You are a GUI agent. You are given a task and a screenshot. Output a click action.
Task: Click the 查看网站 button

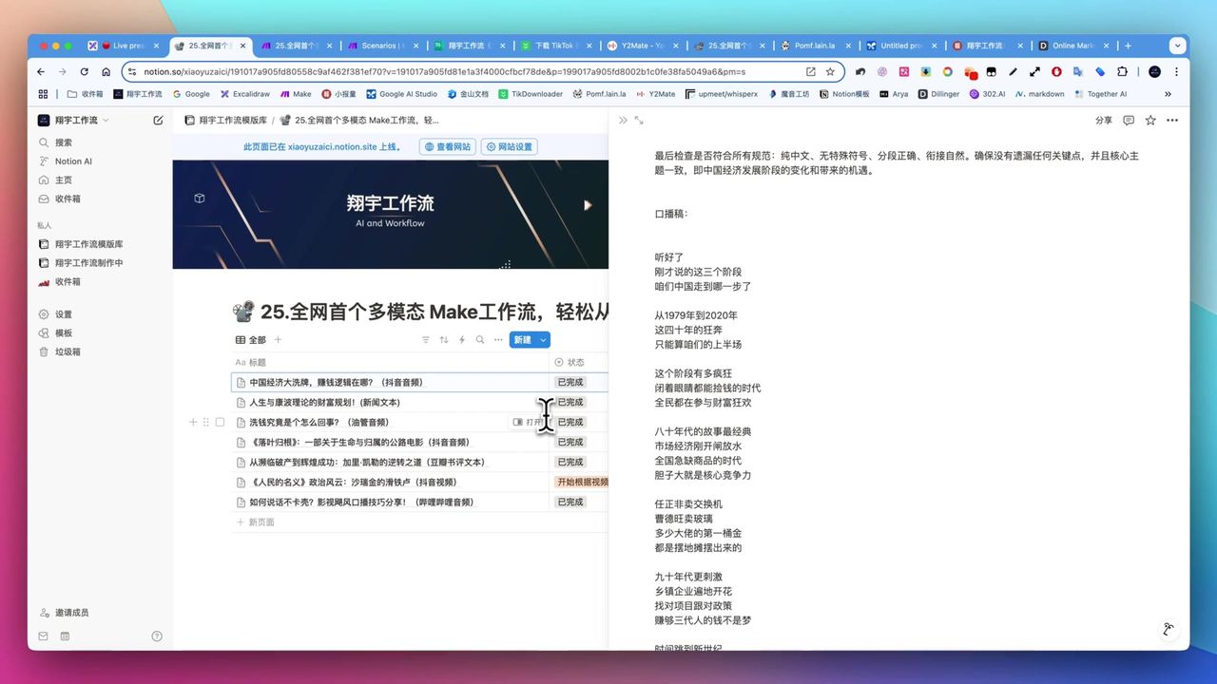(x=447, y=146)
